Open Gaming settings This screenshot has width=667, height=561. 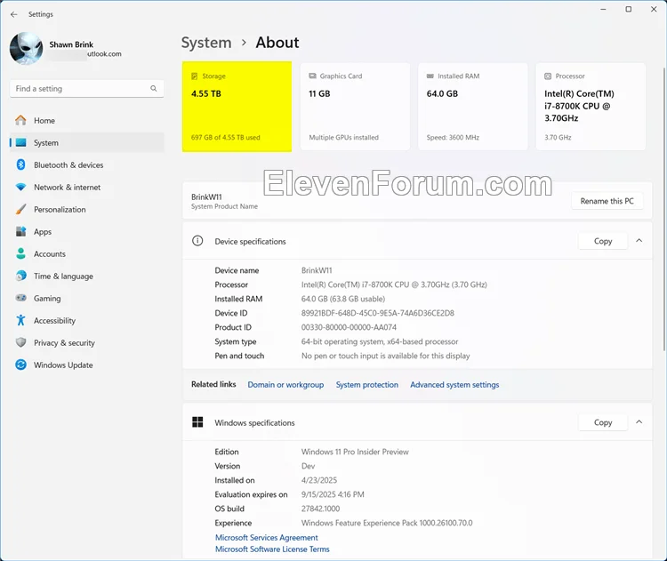pyautogui.click(x=87, y=299)
